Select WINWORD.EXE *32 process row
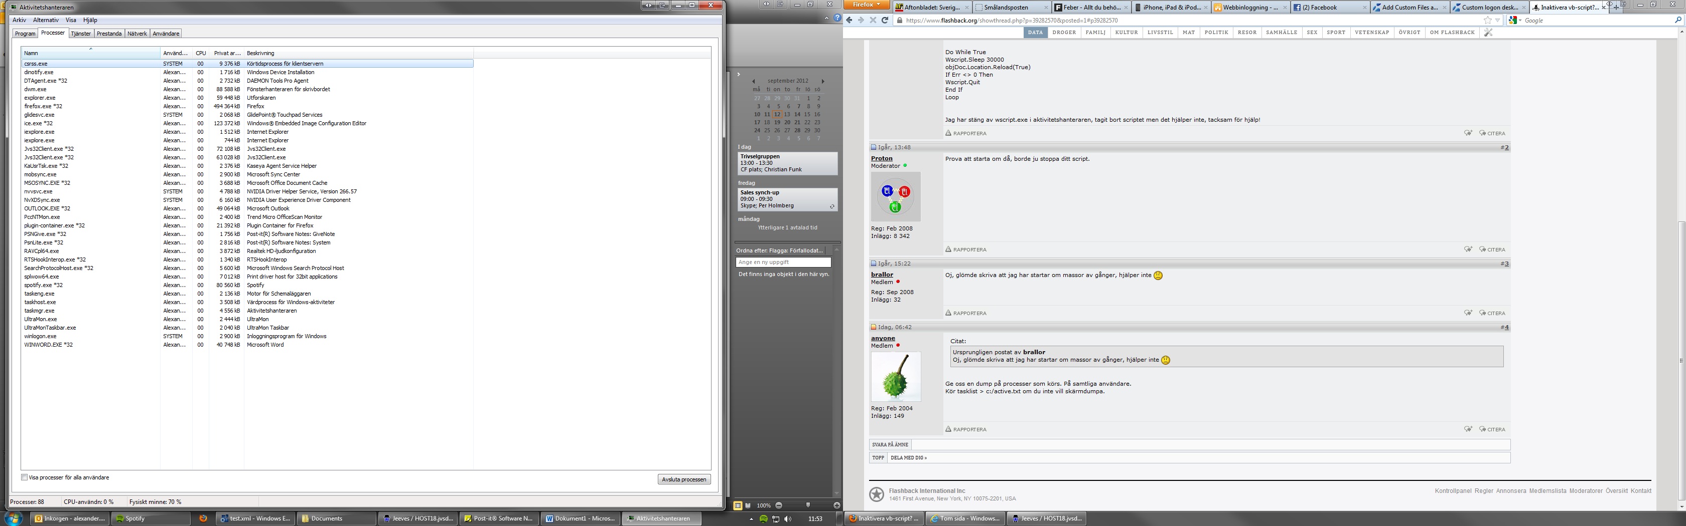The image size is (1686, 526). (x=247, y=344)
